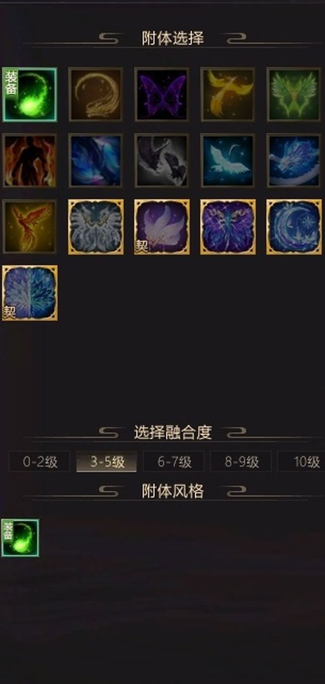Select the purple butterfly spirit icon
Viewport: 325px width, 684px height.
(x=161, y=94)
